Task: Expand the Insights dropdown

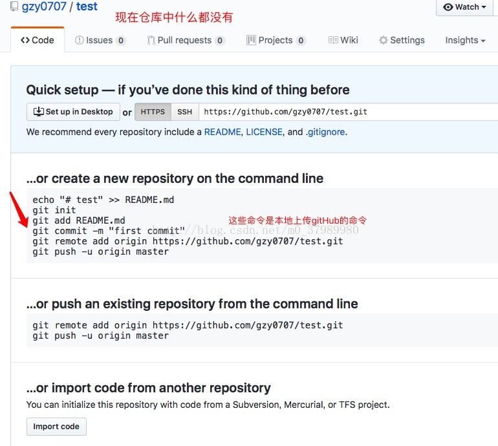Action: click(x=465, y=40)
